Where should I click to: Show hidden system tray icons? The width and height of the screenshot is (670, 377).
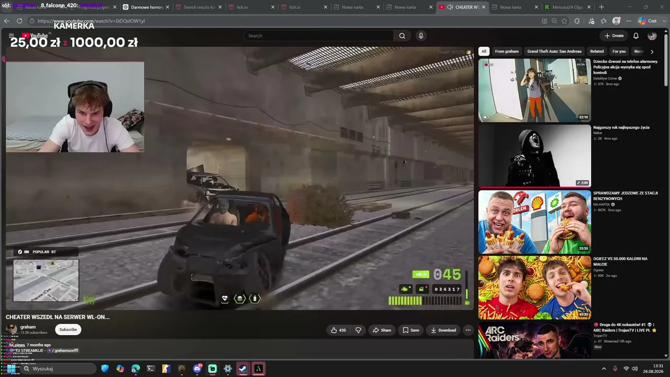(604, 369)
